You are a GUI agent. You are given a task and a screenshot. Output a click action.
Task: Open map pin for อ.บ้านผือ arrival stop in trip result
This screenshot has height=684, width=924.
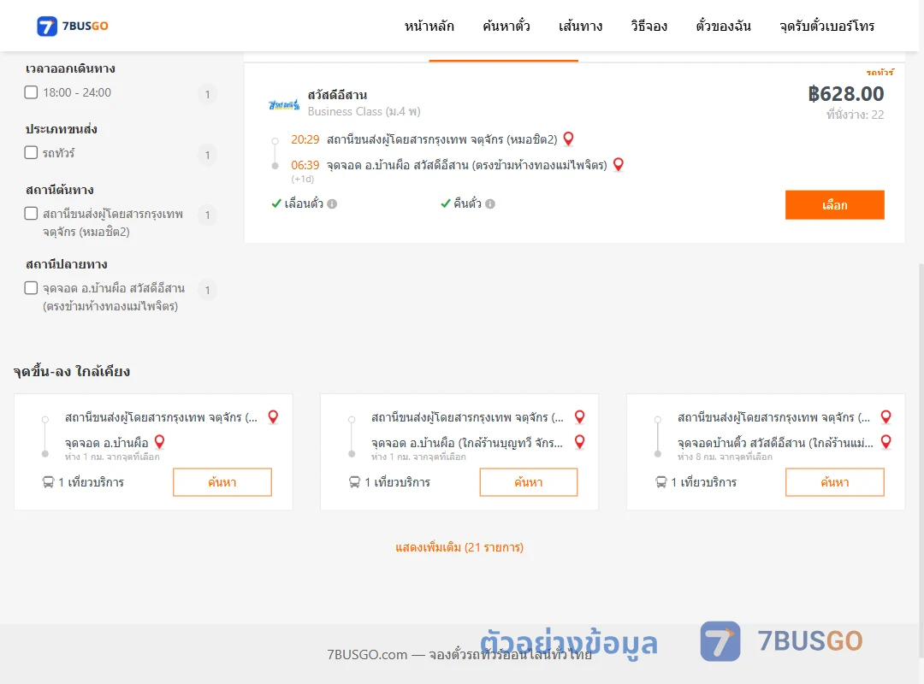[x=619, y=164]
